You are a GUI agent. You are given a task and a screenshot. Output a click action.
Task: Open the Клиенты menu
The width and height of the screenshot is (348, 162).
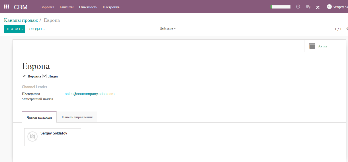[67, 7]
